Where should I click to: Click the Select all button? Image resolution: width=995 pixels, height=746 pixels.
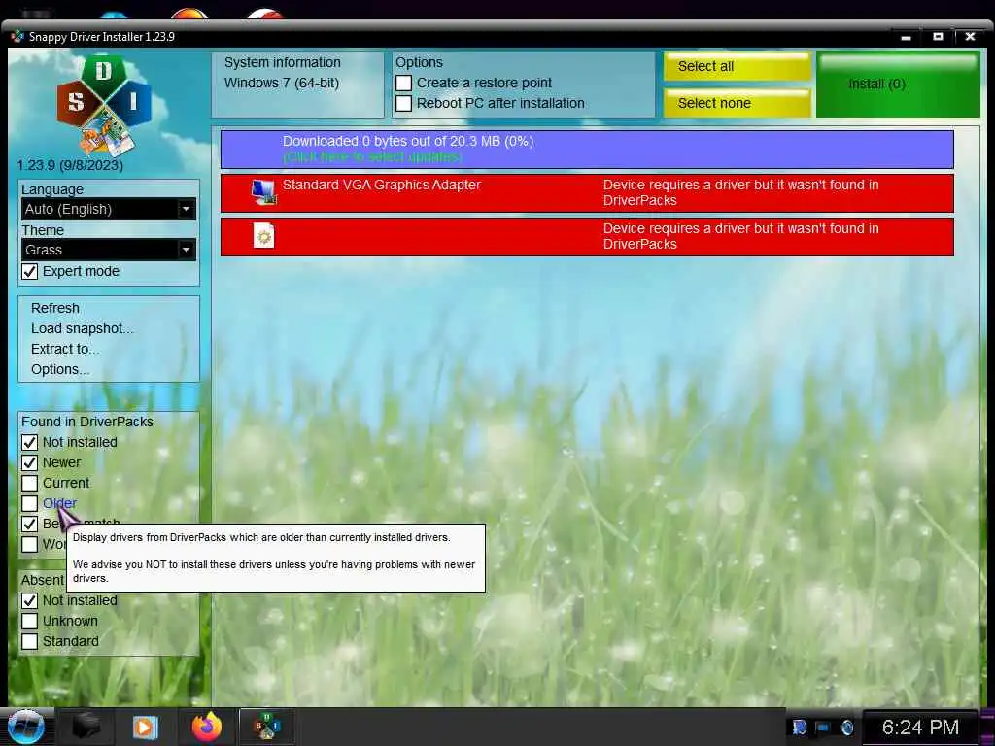pyautogui.click(x=738, y=67)
